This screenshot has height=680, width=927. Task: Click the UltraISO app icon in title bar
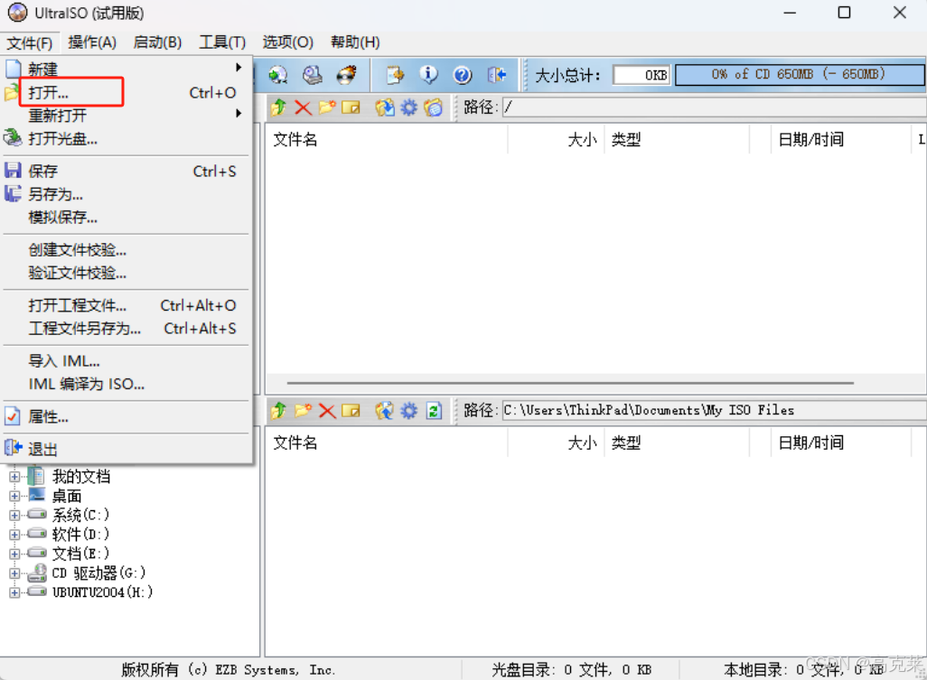(17, 13)
